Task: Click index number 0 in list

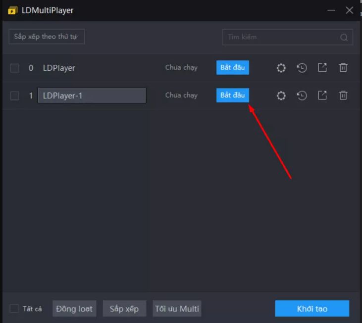Action: point(31,68)
